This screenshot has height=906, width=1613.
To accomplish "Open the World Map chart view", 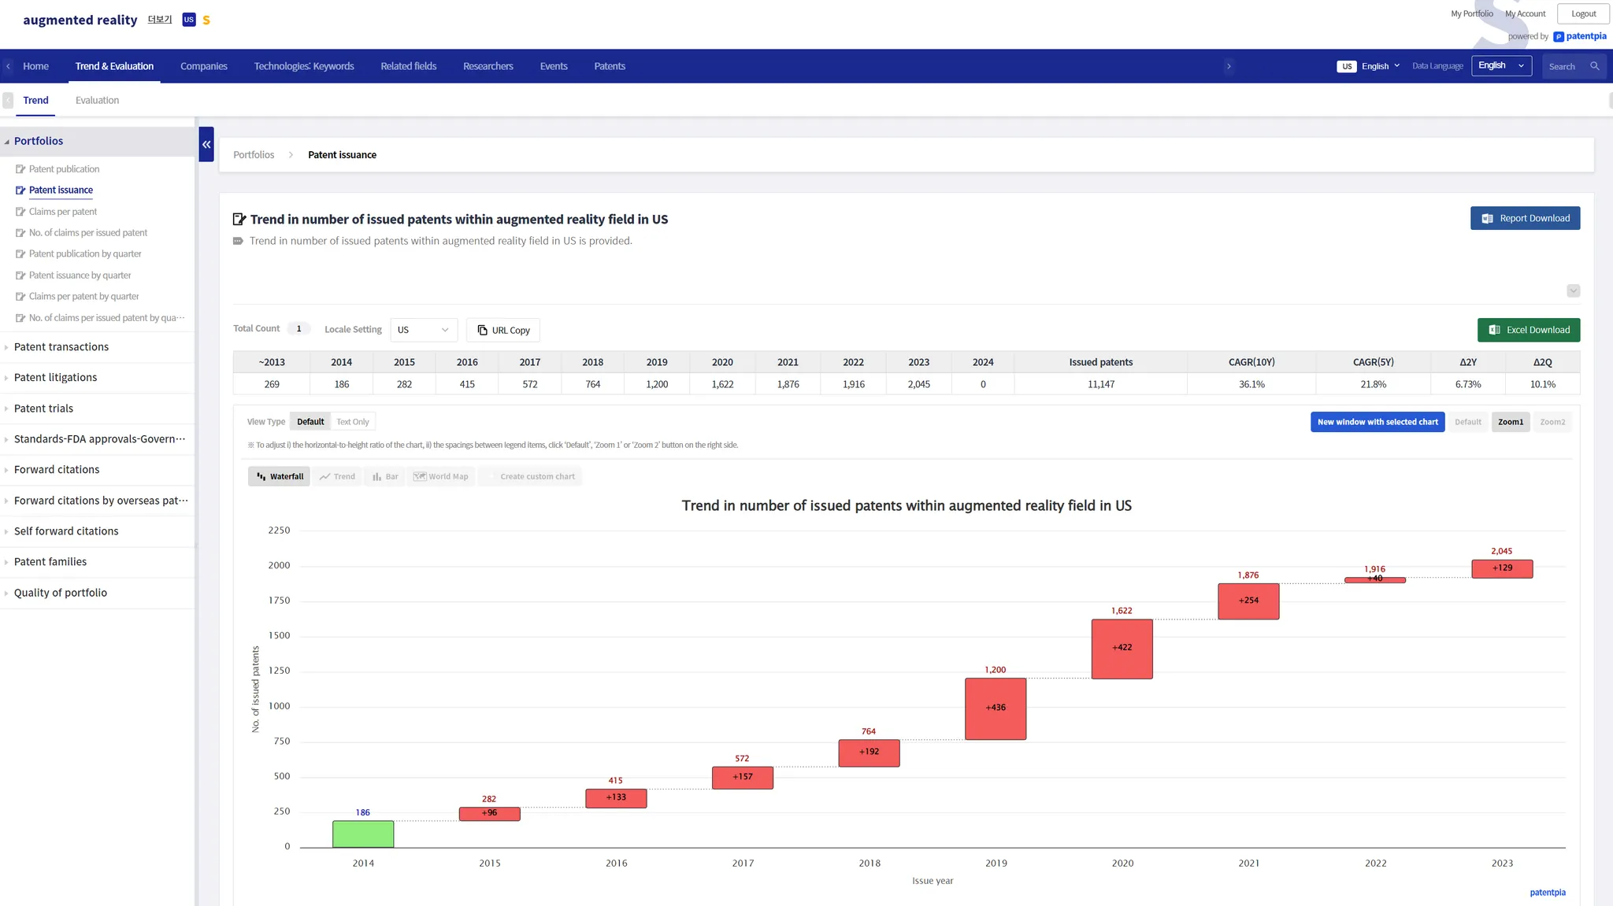I will [441, 476].
